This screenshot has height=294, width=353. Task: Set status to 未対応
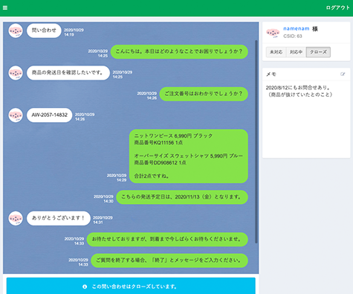[276, 52]
